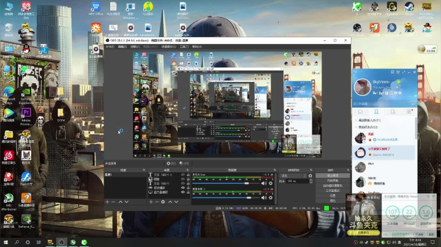Enable 工作室模式 in OBS controls

[x=333, y=191]
